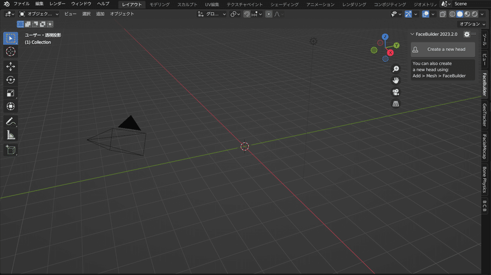
Task: Set selection mode to new selection
Action: pos(20,24)
